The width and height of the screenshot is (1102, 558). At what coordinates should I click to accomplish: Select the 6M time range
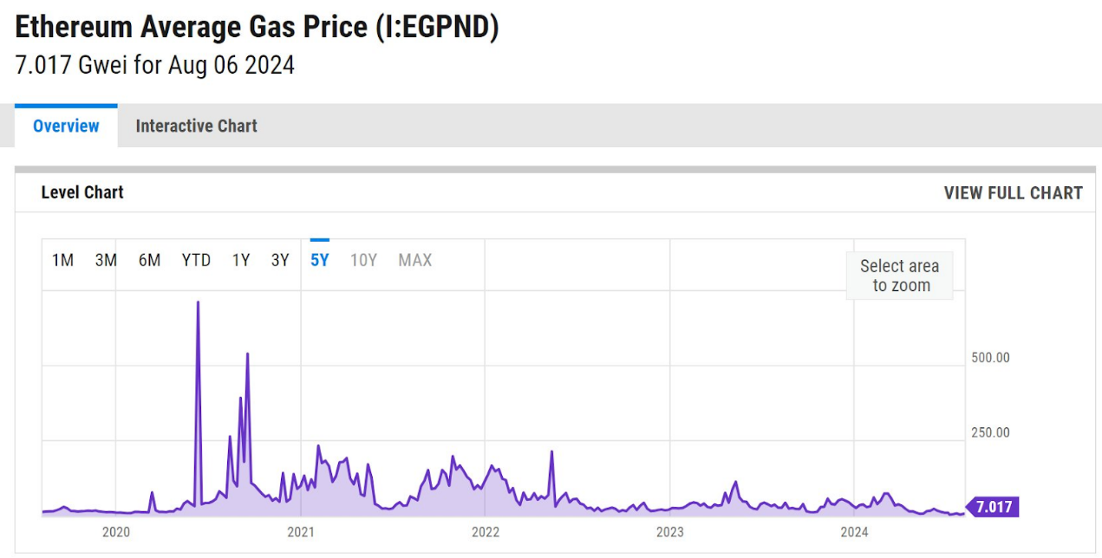(x=149, y=260)
